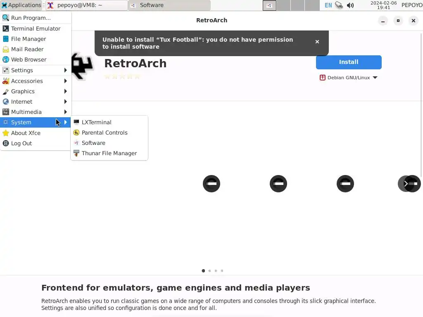Click the File Manager icon in menu
The width and height of the screenshot is (423, 317).
coord(6,39)
